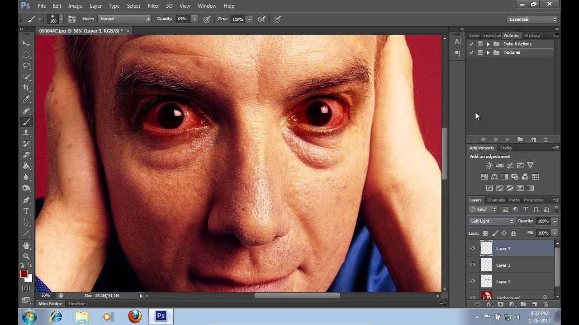Toggle lock all for layer

coord(513,233)
